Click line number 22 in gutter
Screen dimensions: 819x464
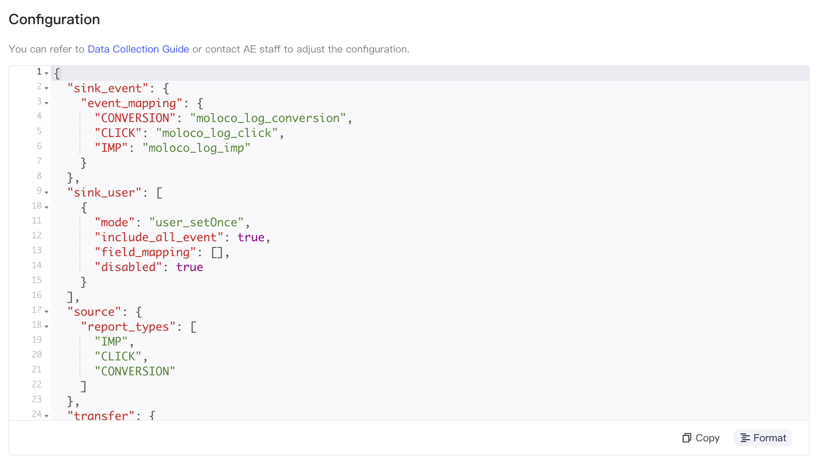(37, 384)
